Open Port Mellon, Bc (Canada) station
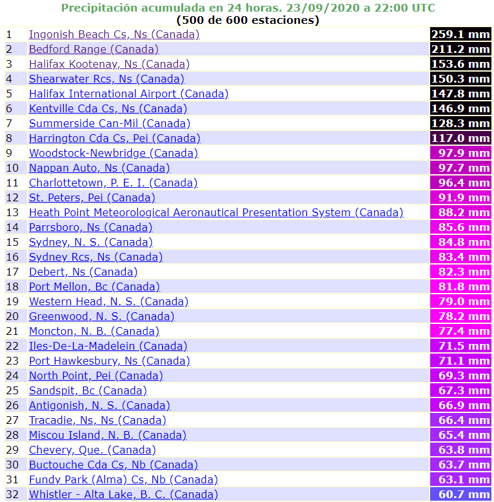 tap(94, 286)
